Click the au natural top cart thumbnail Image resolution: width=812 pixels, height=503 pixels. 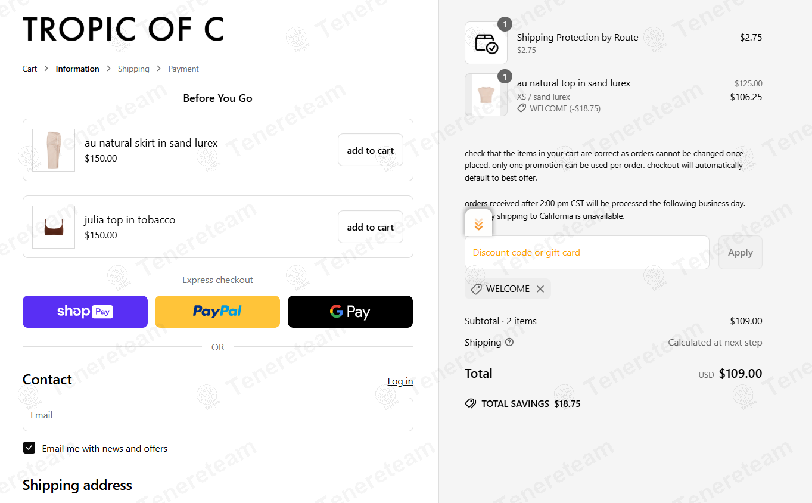tap(486, 95)
